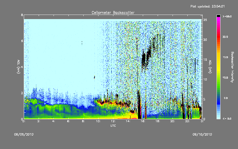Click the "Backscatter Intensity" colorbar label
This screenshot has width=238, height=149.
232,67
